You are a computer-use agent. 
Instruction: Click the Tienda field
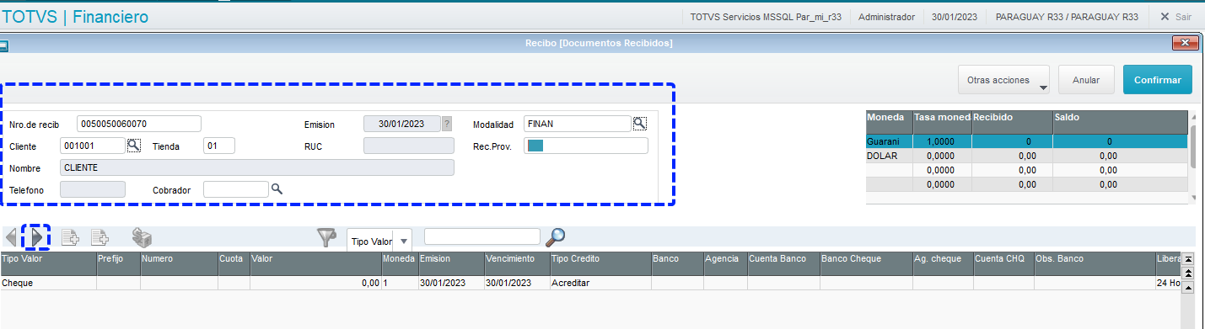pos(219,146)
